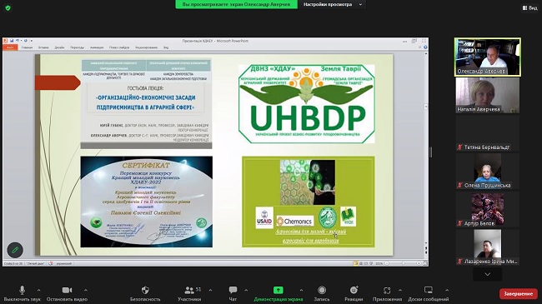Image resolution: width=542 pixels, height=304 pixels.
Task: Click language indicator in PowerPoint status bar
Action: [64, 263]
